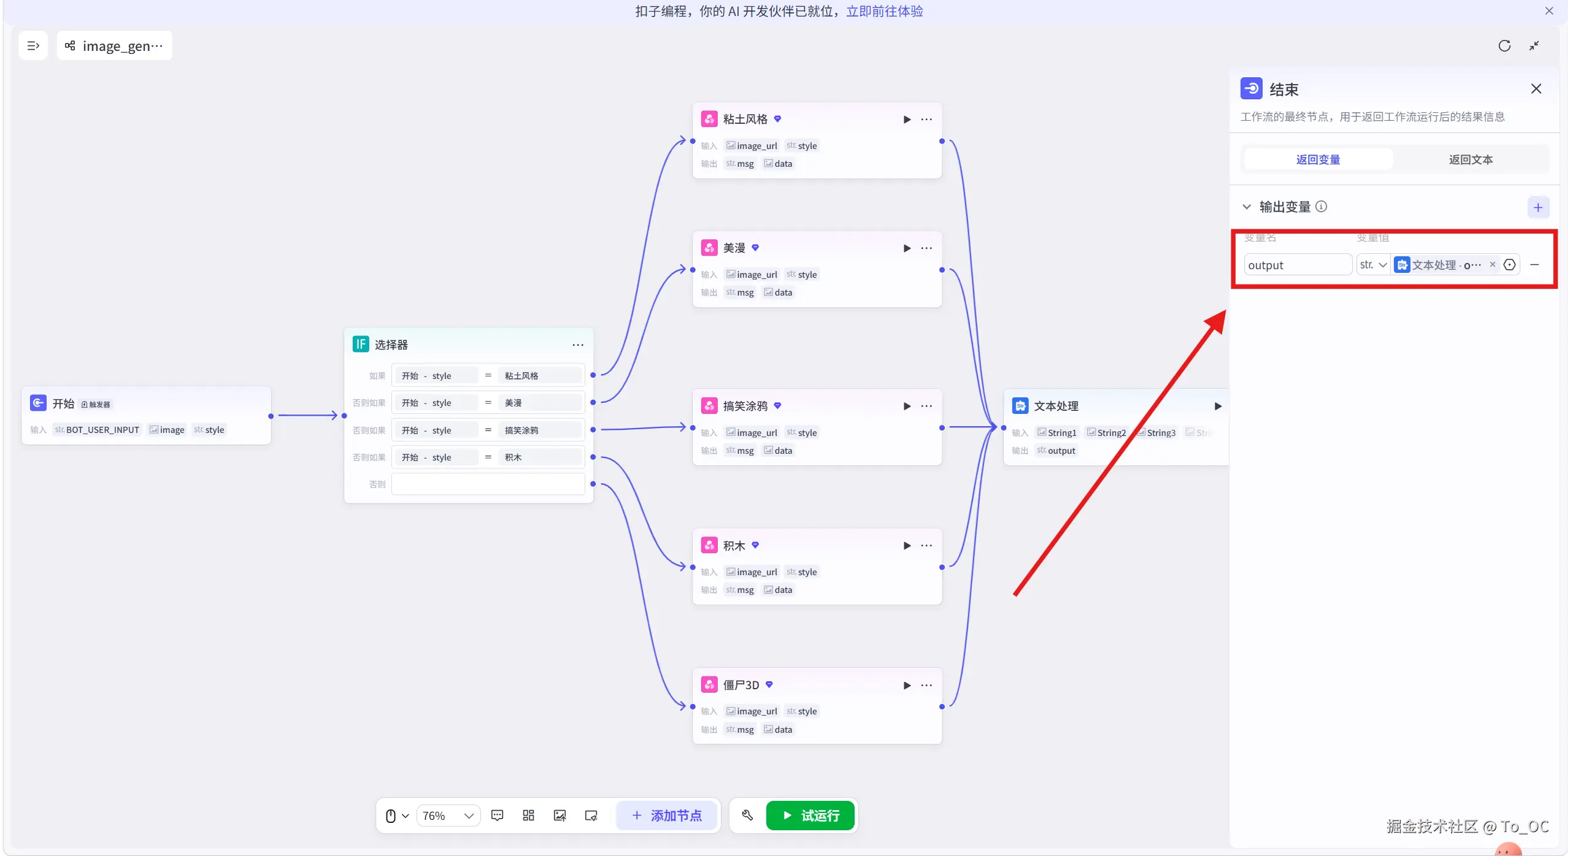Dismiss the top promotional banner

coord(1549,11)
